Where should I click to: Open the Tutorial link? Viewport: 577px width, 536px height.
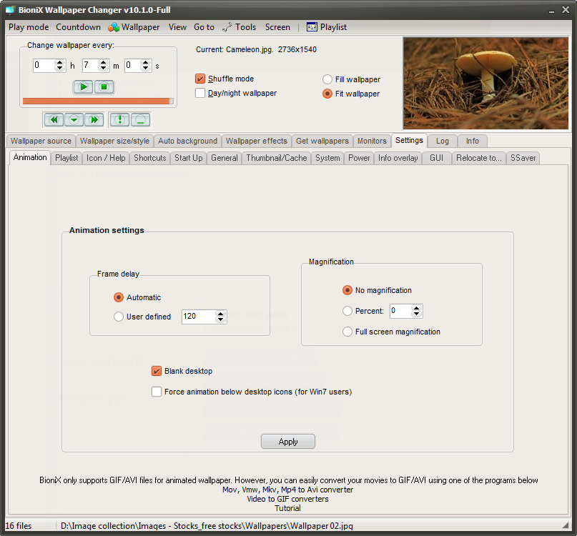(287, 508)
